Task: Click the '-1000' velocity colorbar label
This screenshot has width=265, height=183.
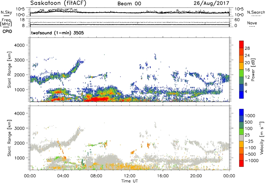Action: pos(252,161)
